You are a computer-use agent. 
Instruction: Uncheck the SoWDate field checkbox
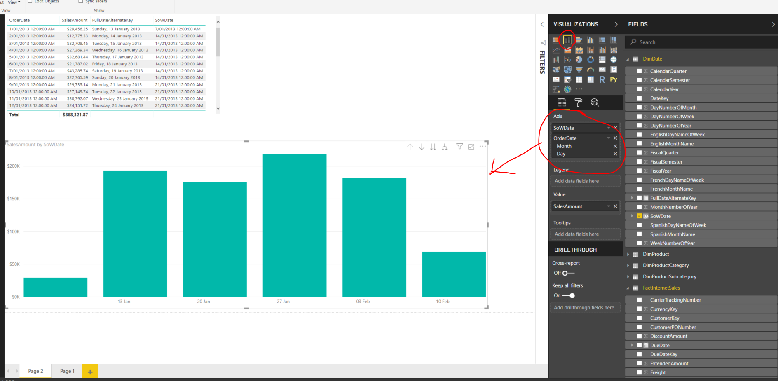(640, 216)
